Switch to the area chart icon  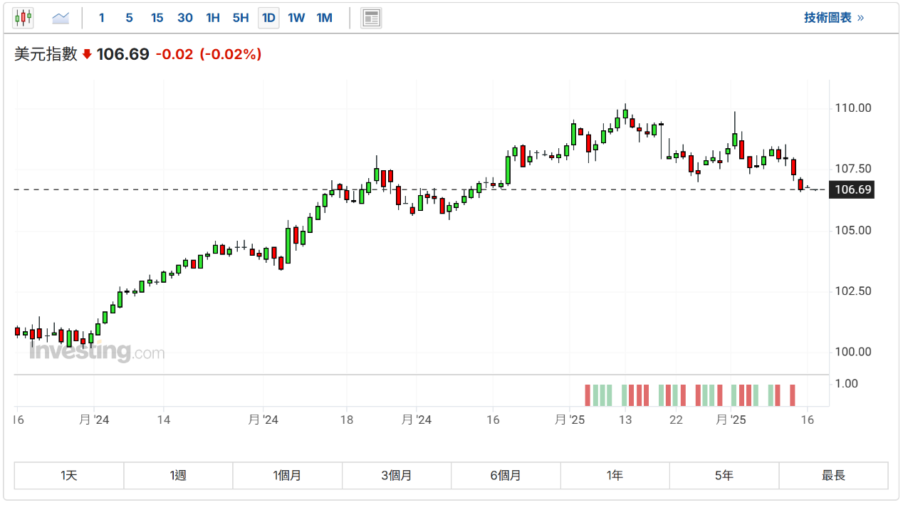pos(61,18)
